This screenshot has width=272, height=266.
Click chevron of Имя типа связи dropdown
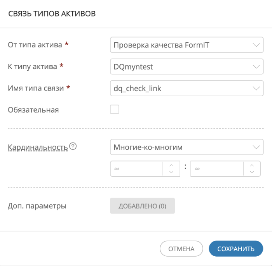(x=256, y=89)
